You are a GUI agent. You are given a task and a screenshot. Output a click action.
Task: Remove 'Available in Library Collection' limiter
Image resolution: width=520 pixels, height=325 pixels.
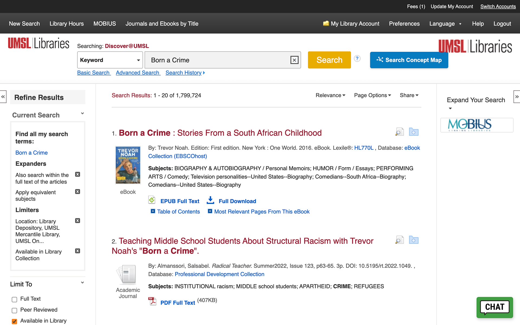(x=77, y=251)
